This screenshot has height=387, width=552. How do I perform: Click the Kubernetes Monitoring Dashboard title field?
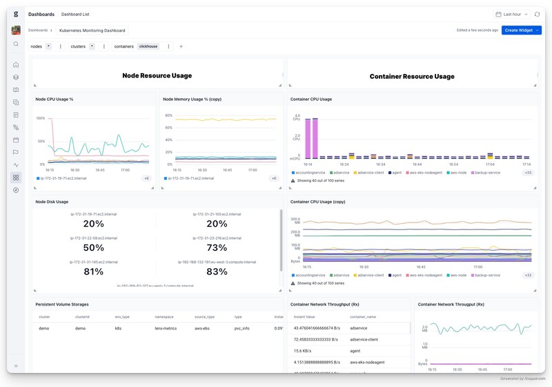click(92, 30)
